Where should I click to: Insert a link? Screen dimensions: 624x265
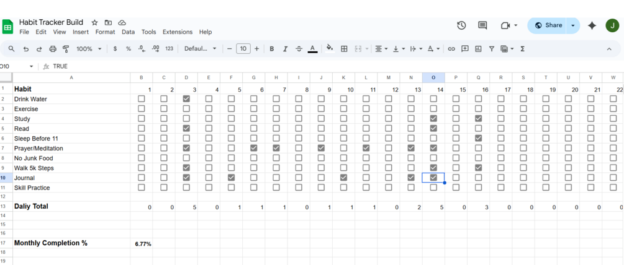[451, 49]
